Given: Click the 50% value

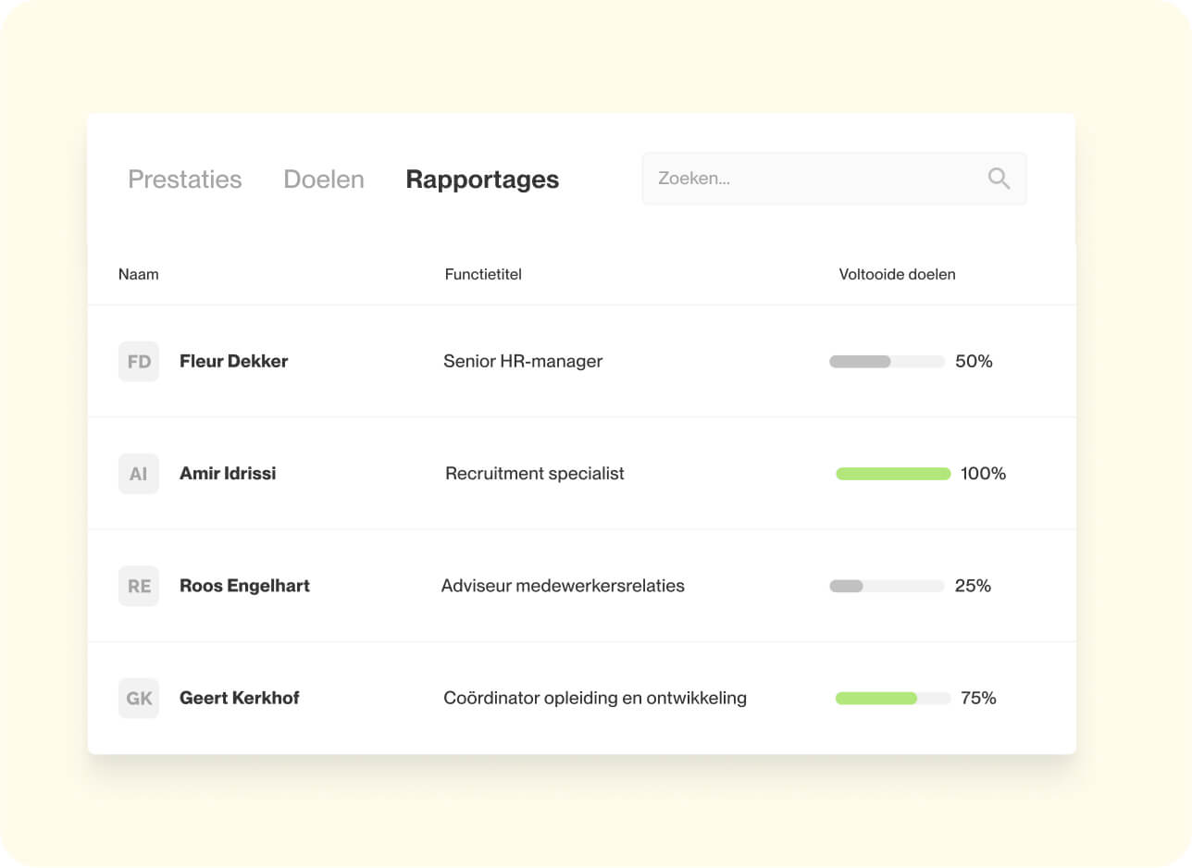Looking at the screenshot, I should [x=974, y=362].
